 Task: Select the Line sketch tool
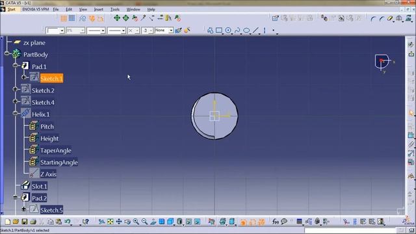point(255,31)
